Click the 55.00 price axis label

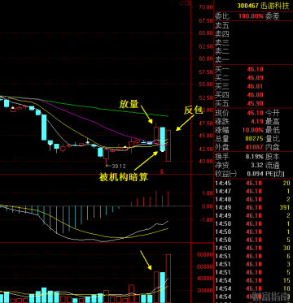click(x=205, y=84)
